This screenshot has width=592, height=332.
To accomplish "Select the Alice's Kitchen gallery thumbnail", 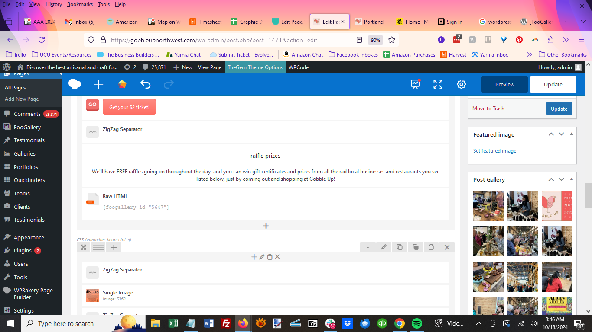I will pos(556,306).
